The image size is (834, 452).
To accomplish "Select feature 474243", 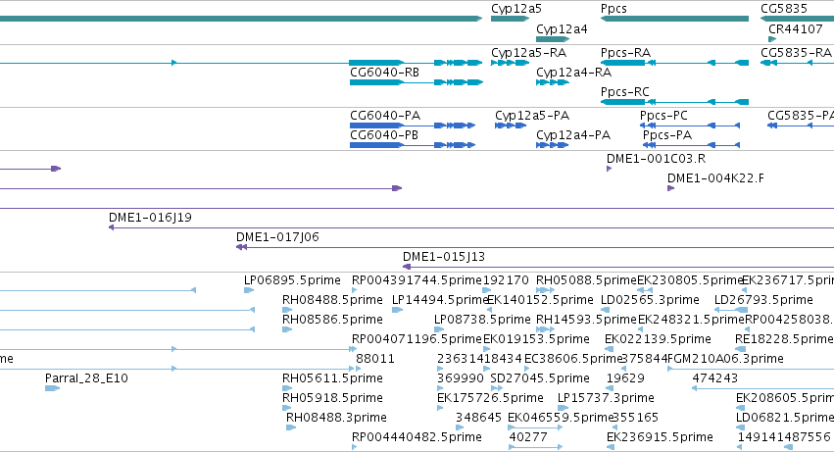I will 714,379.
